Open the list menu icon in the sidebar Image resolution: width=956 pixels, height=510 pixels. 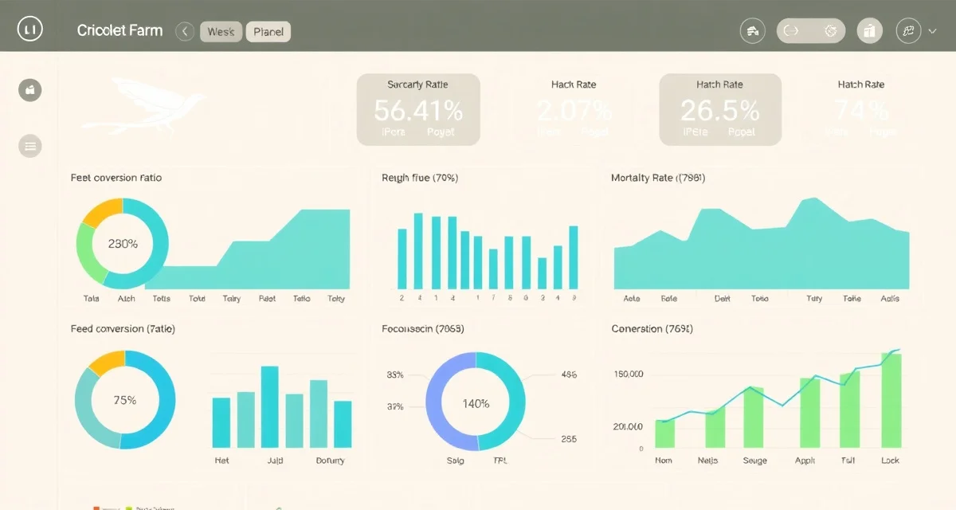click(x=29, y=145)
